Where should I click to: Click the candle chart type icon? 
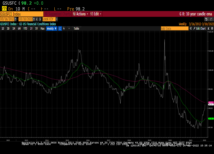coord(64,28)
